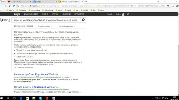Open the volume control in tray
The height and width of the screenshot is (100, 179).
(x=159, y=98)
